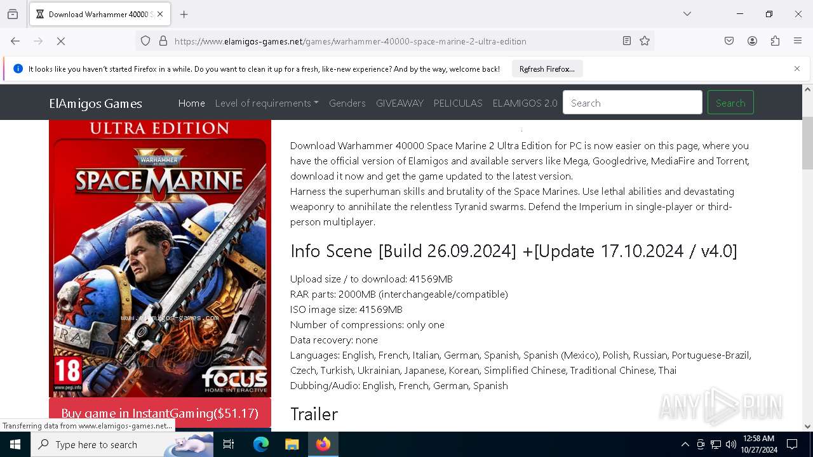Expand Level of requirements dropdown

click(x=267, y=103)
